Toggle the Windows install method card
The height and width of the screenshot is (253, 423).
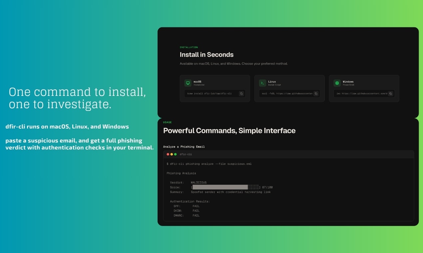coord(364,88)
